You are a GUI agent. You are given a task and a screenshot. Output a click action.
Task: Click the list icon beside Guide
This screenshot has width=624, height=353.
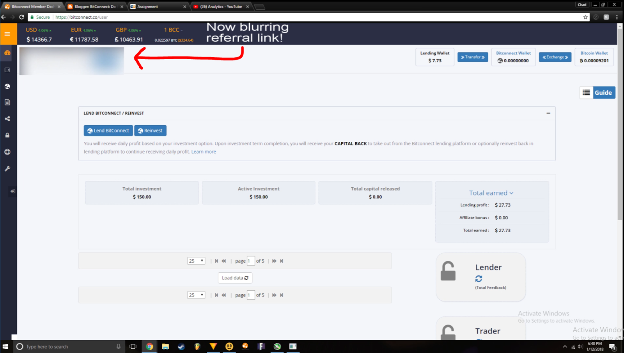[x=586, y=92]
